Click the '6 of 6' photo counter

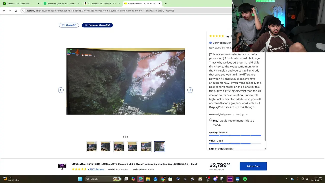tap(125, 137)
